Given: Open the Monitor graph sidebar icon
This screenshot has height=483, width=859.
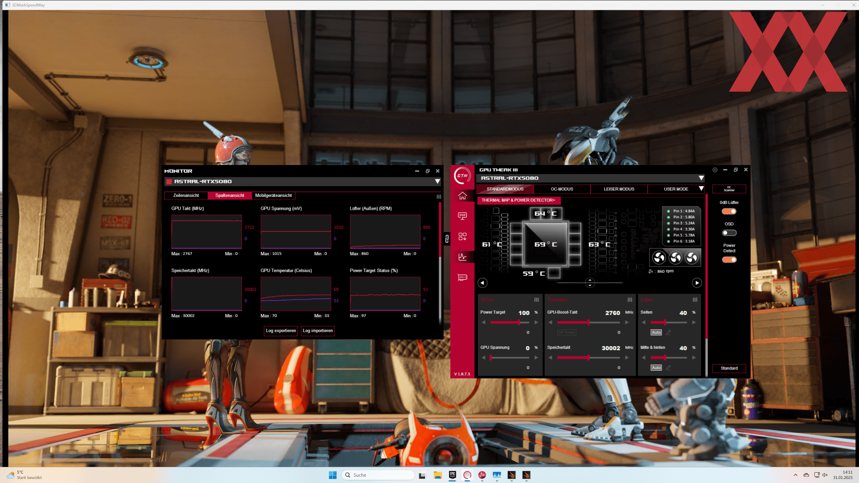Looking at the screenshot, I should [x=462, y=257].
